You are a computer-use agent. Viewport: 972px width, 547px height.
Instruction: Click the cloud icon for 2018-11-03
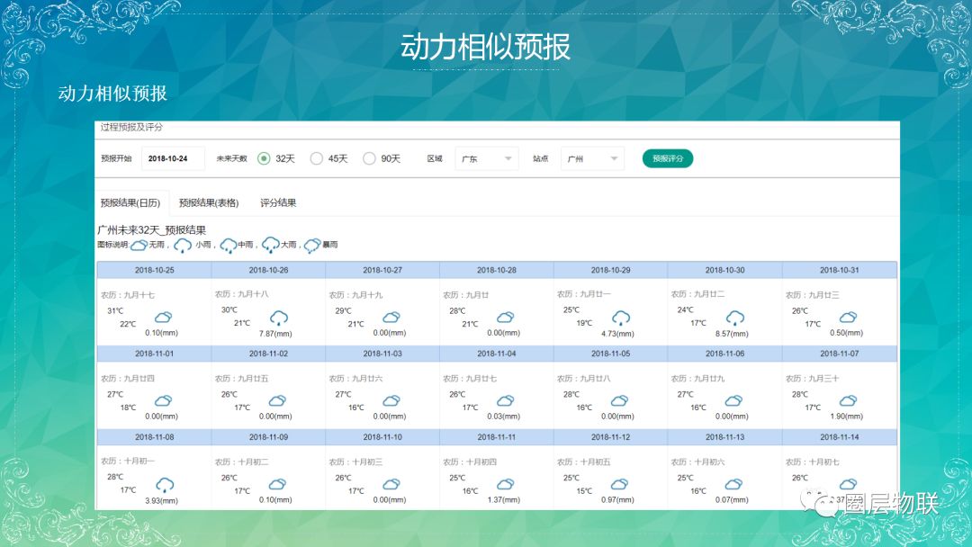click(x=391, y=400)
